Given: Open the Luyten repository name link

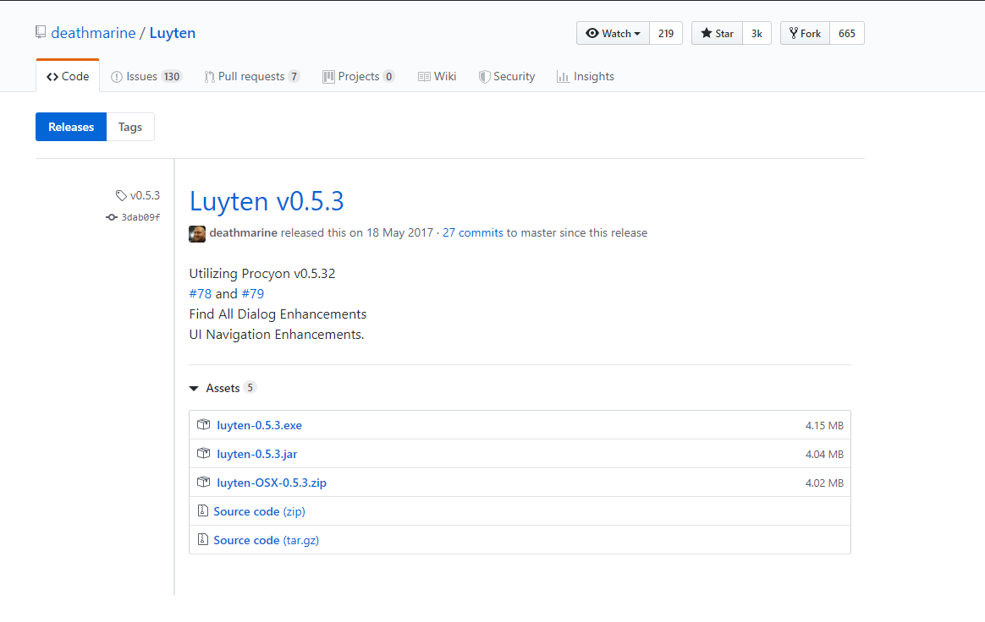Looking at the screenshot, I should point(172,33).
